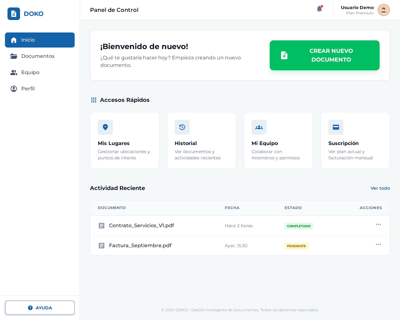This screenshot has height=320, width=400.
Task: Click the Historial clock icon
Action: (182, 127)
